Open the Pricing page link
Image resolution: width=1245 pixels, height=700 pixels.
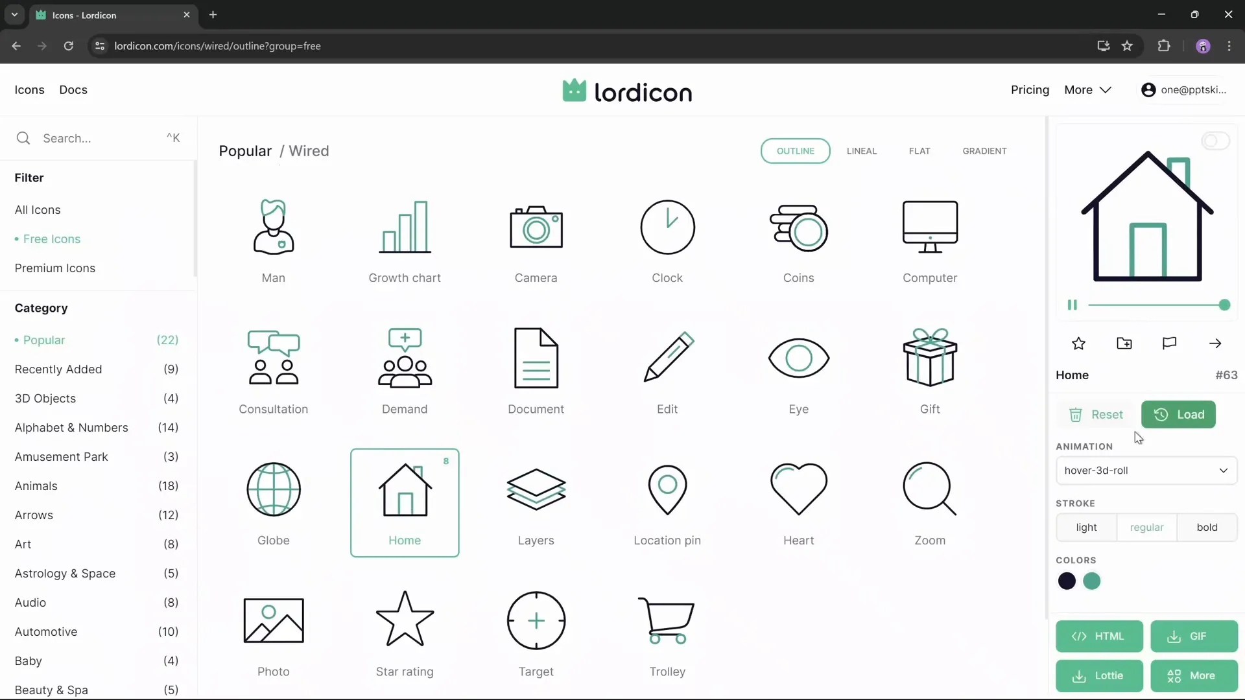[1029, 90]
